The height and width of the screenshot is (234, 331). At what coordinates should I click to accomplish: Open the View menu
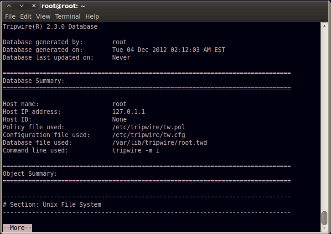(x=43, y=16)
